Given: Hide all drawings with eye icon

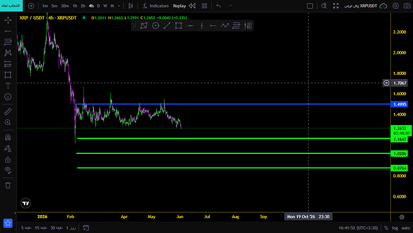Looking at the screenshot, I should tap(8, 170).
